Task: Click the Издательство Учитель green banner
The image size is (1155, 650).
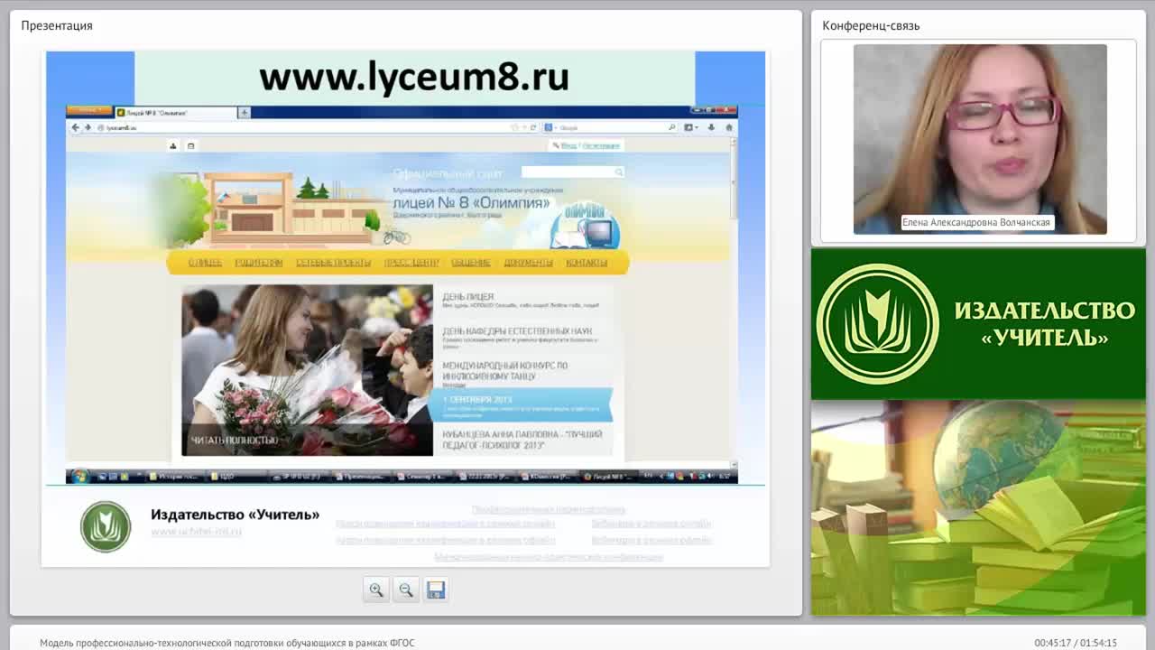Action: (x=978, y=324)
